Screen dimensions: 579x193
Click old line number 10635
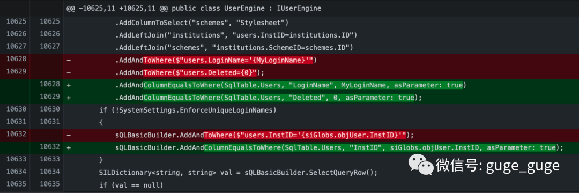(x=16, y=185)
